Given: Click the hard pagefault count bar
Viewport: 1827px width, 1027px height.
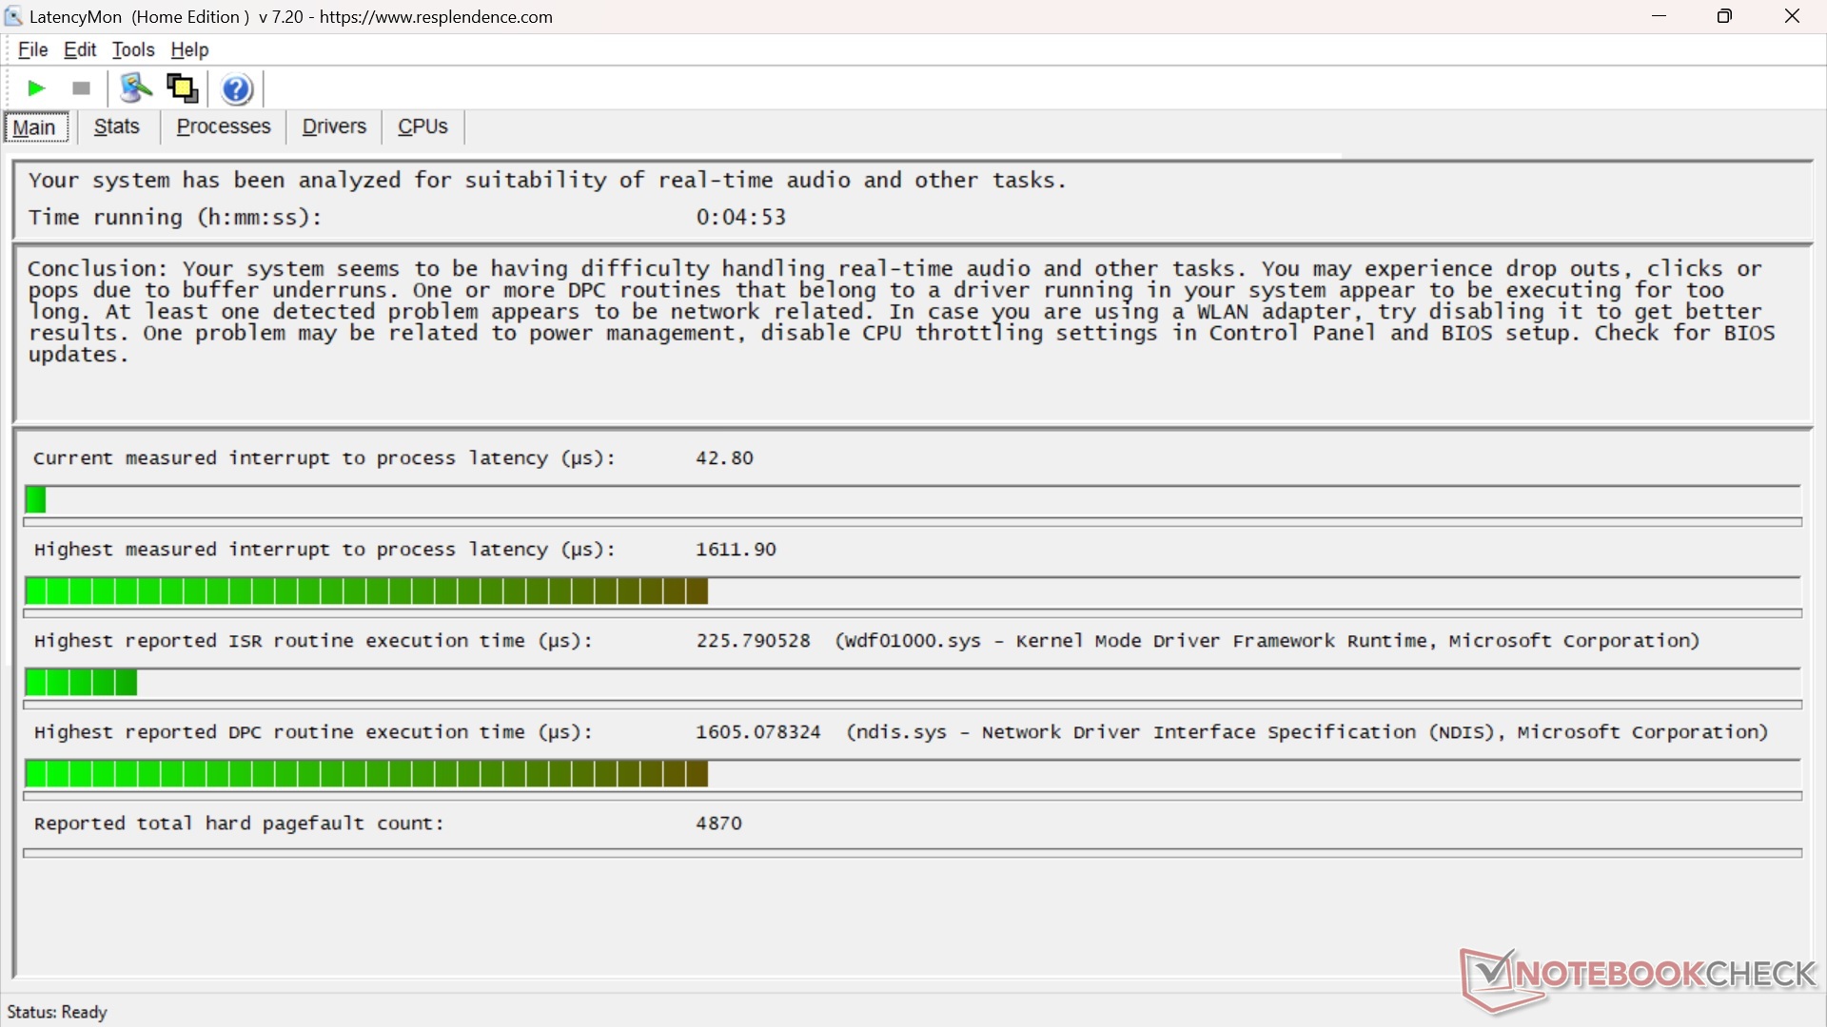Looking at the screenshot, I should click(913, 853).
